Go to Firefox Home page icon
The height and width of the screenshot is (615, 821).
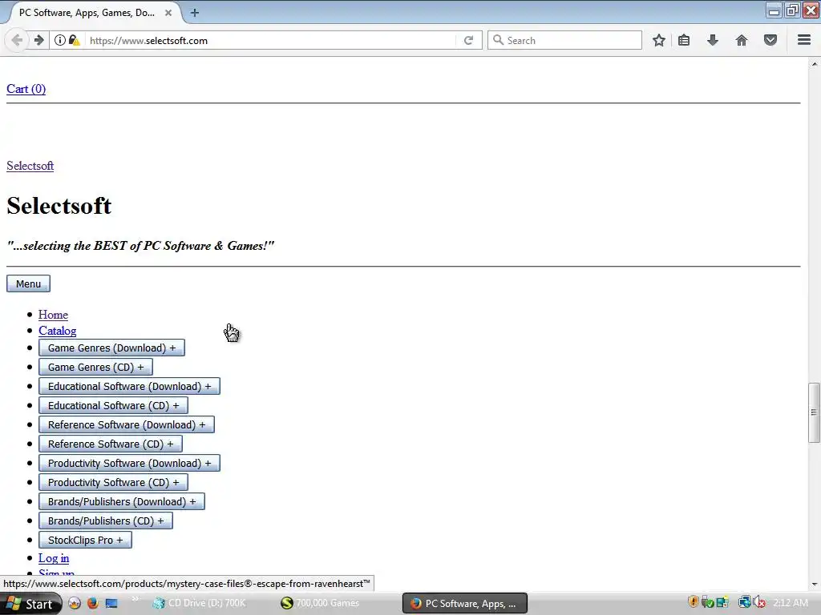pyautogui.click(x=742, y=40)
